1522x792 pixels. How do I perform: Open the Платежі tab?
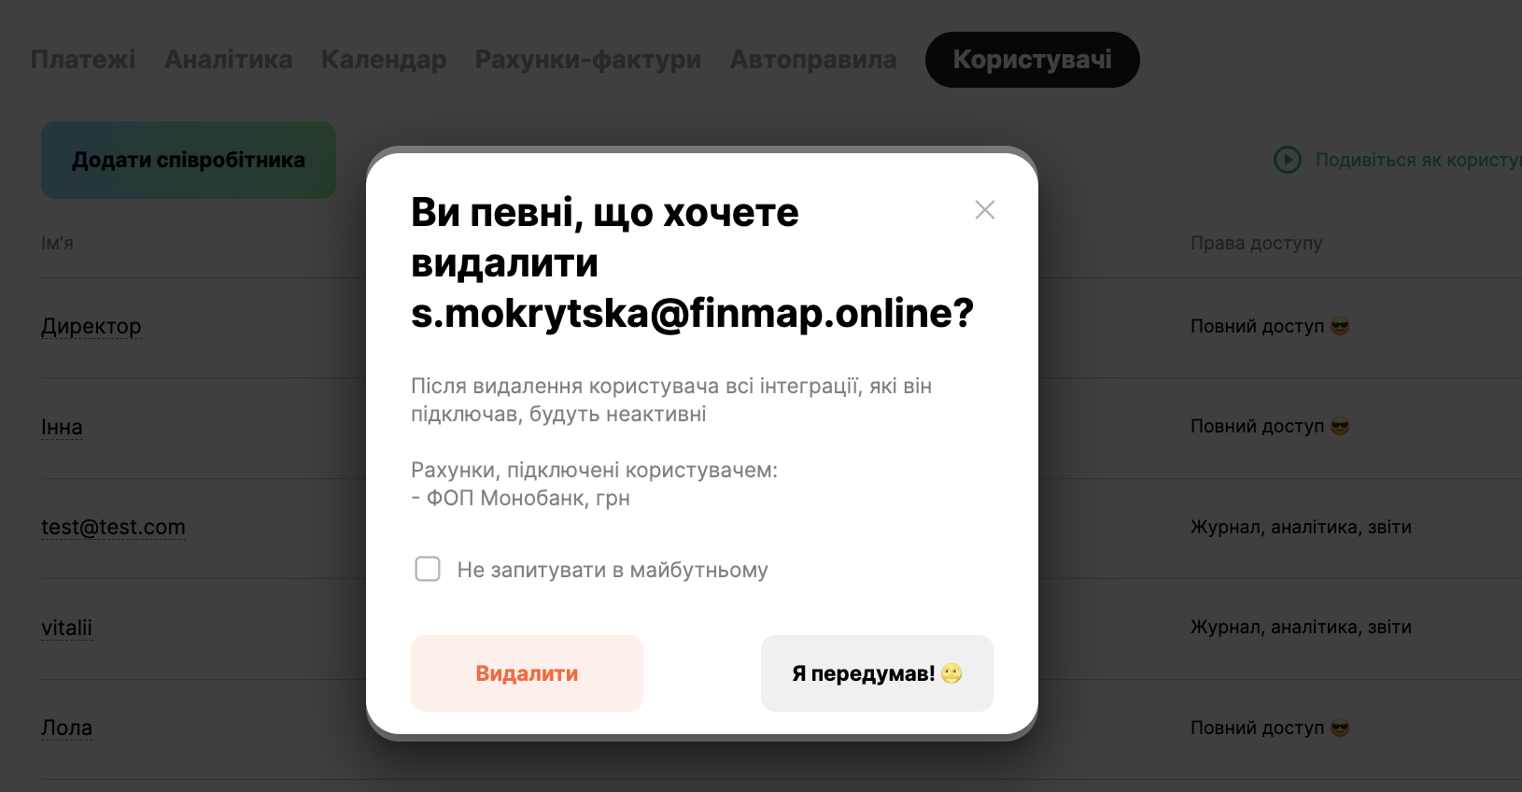(x=83, y=60)
